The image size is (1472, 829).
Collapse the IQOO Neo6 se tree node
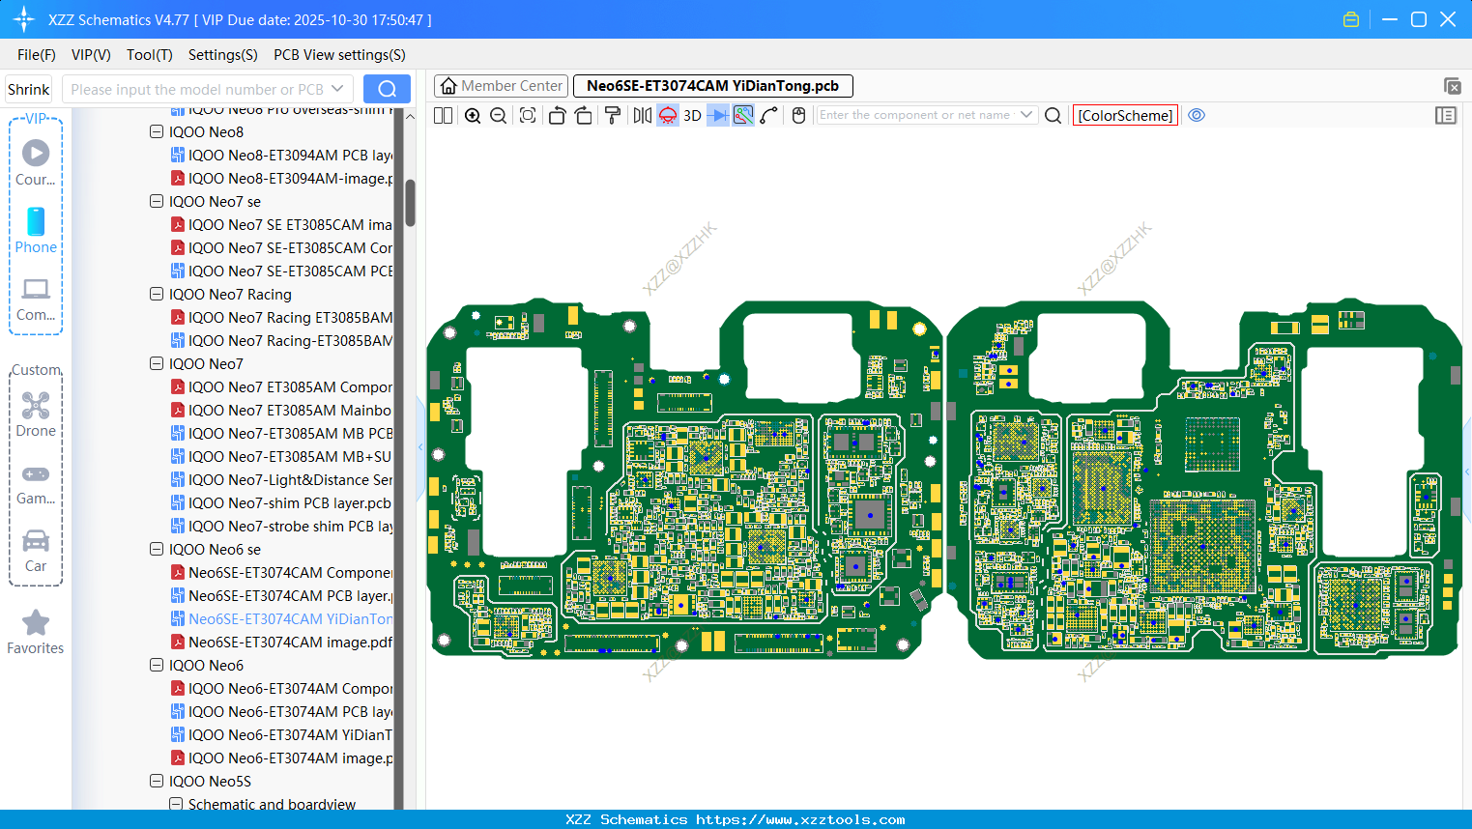click(157, 549)
